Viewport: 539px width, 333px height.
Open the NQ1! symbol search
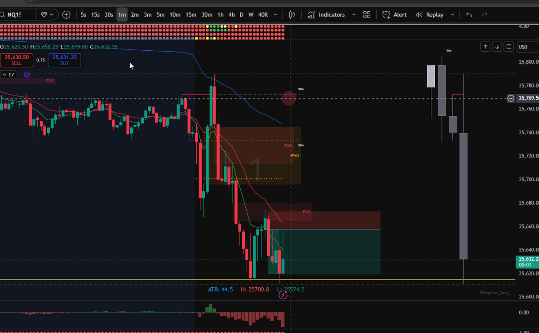[x=17, y=14]
